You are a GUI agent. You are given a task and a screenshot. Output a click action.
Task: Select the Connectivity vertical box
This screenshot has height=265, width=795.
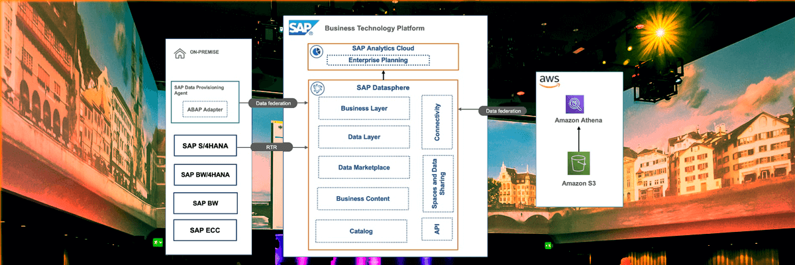point(437,122)
